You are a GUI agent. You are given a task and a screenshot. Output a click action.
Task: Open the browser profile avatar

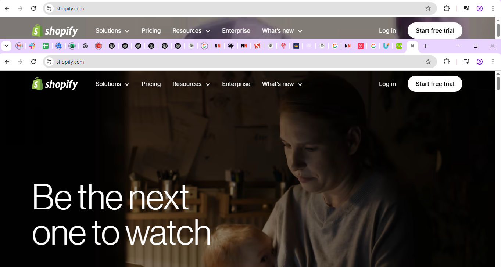point(479,62)
